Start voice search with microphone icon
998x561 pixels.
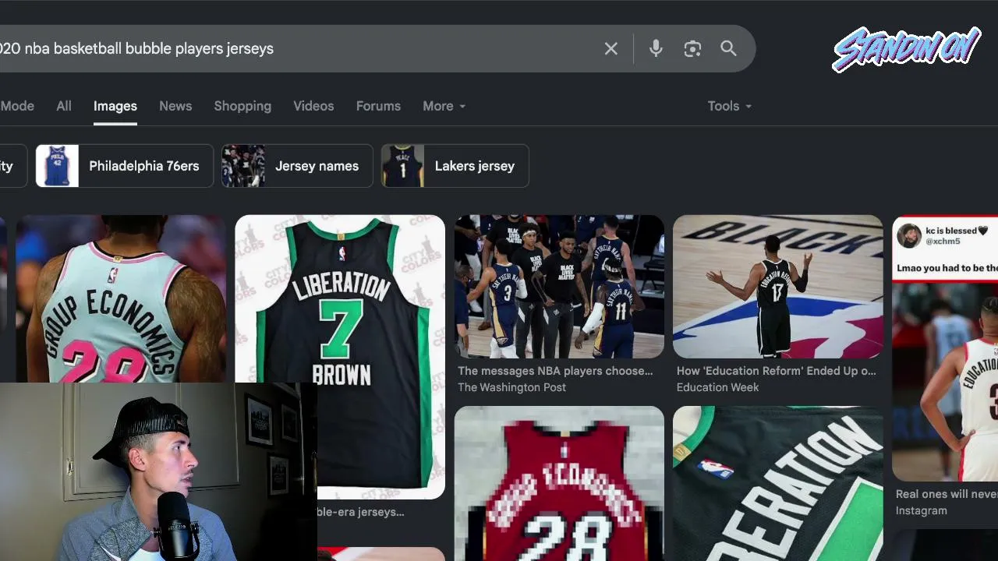(656, 49)
